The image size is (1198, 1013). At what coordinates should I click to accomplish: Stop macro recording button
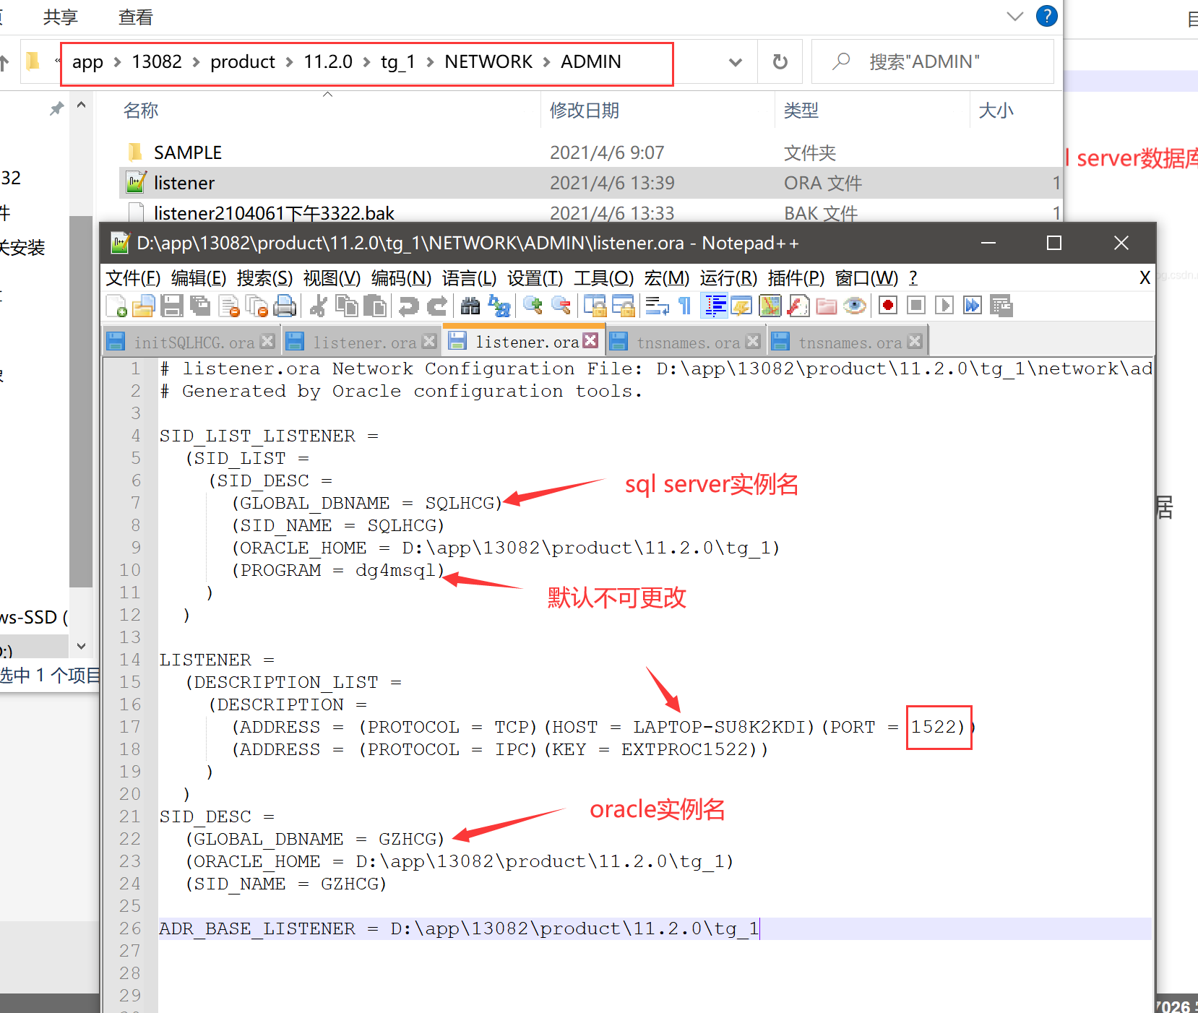[916, 306]
